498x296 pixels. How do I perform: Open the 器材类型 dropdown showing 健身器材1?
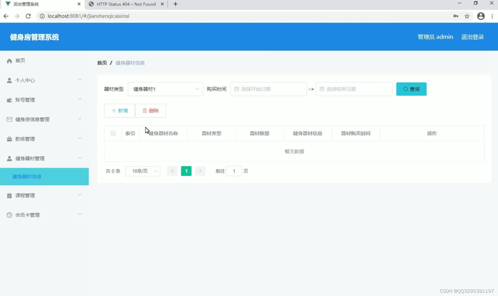166,89
